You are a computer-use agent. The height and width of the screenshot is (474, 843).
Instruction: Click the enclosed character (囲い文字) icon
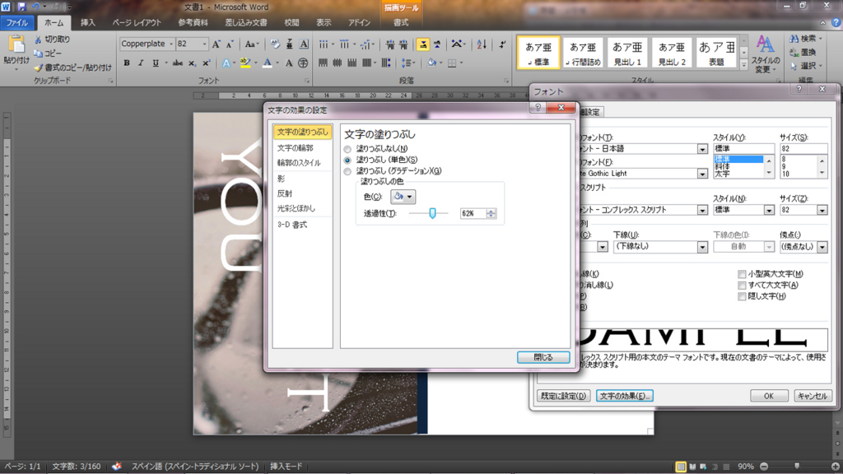pos(303,63)
